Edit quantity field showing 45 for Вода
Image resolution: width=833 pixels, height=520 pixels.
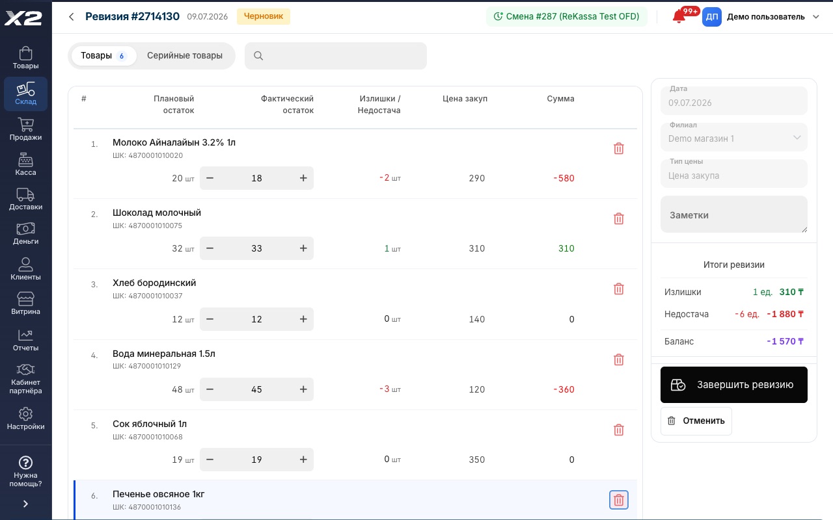point(256,389)
